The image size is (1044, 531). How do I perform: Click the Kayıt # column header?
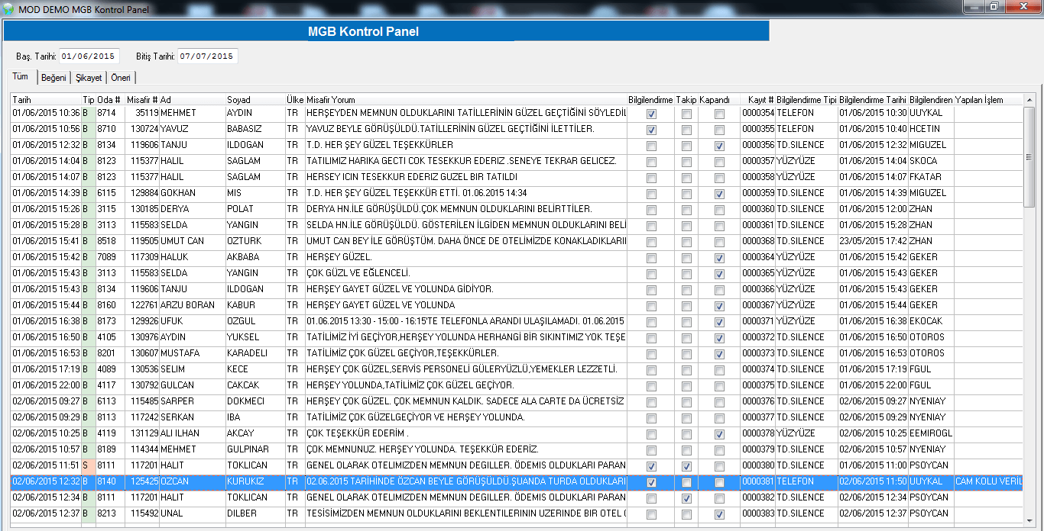pos(760,100)
